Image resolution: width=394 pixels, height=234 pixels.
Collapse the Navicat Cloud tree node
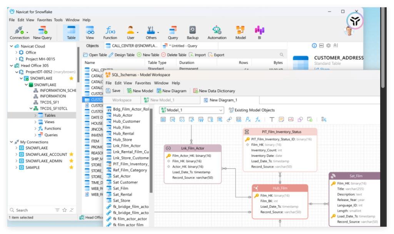click(x=11, y=46)
